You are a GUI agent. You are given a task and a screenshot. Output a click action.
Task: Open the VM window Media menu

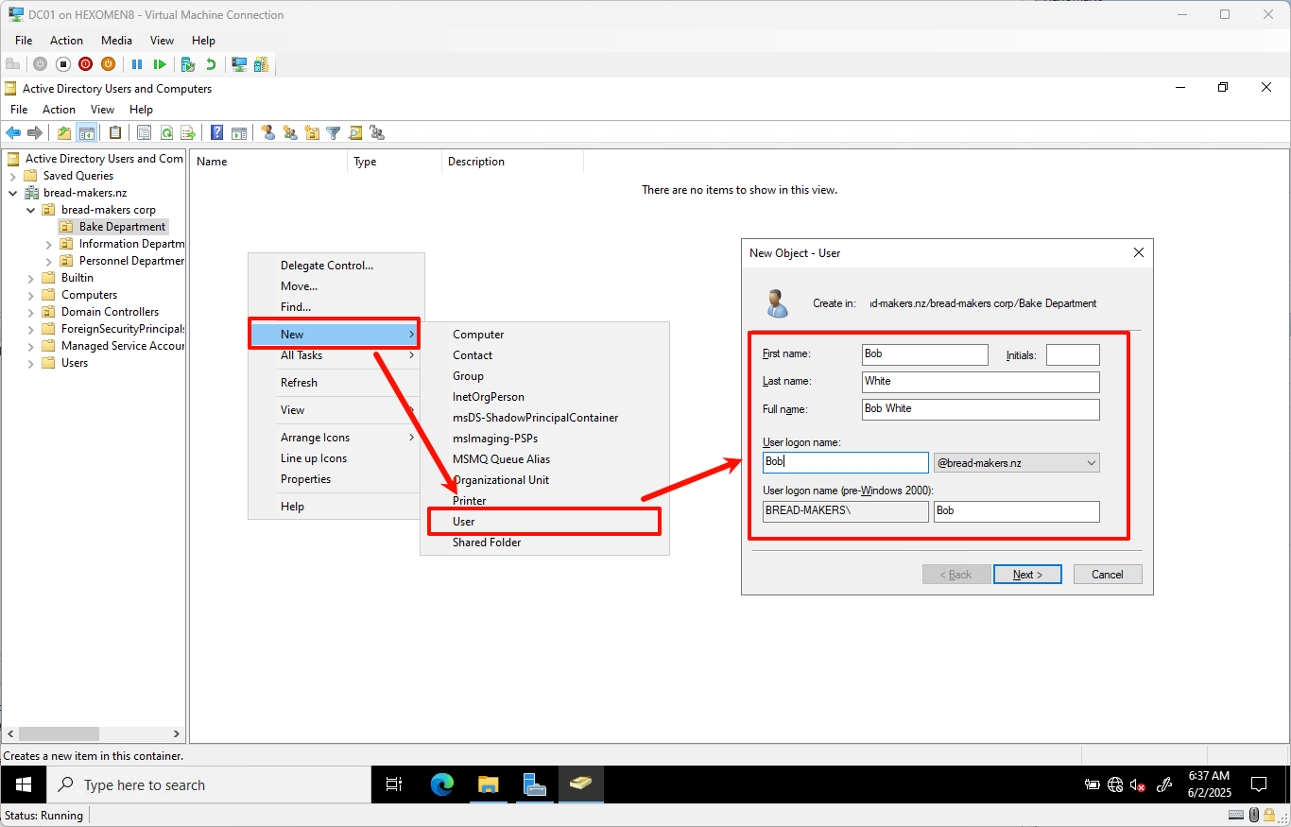tap(116, 41)
